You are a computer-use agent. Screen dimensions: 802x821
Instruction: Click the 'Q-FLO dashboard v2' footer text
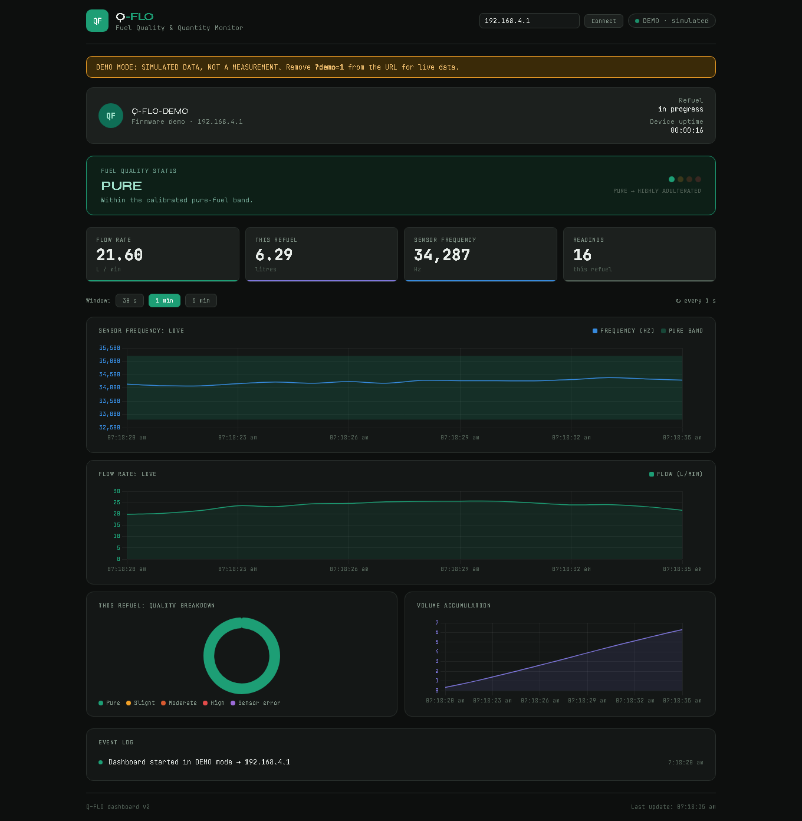(118, 807)
